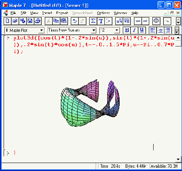Image resolution: width=182 pixels, height=171 pixels.
Task: Click the Paste clipboard icon
Action: pyautogui.click(x=64, y=21)
